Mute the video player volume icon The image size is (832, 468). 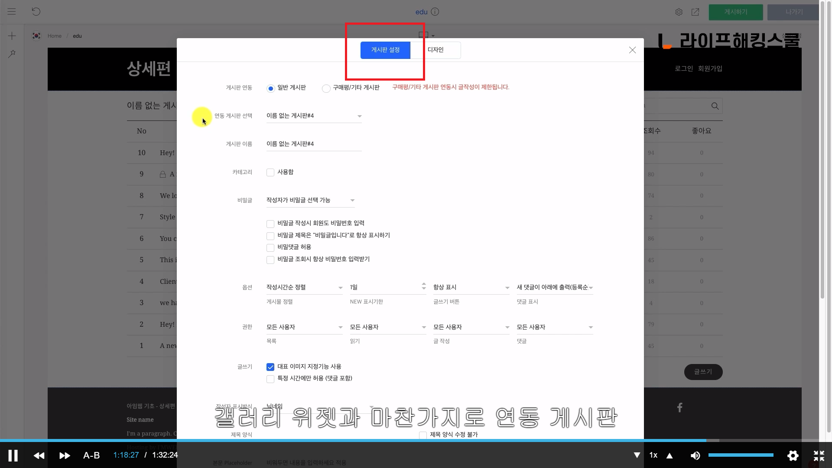(x=695, y=455)
